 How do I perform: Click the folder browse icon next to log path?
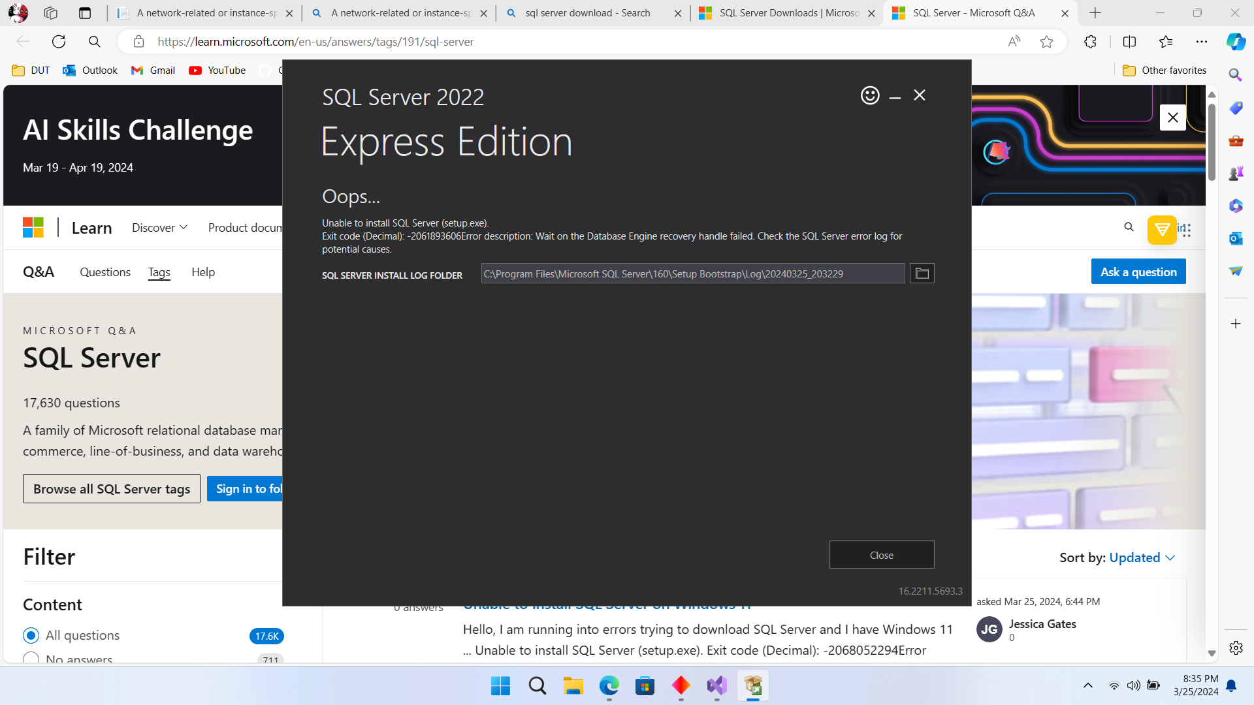pyautogui.click(x=922, y=273)
